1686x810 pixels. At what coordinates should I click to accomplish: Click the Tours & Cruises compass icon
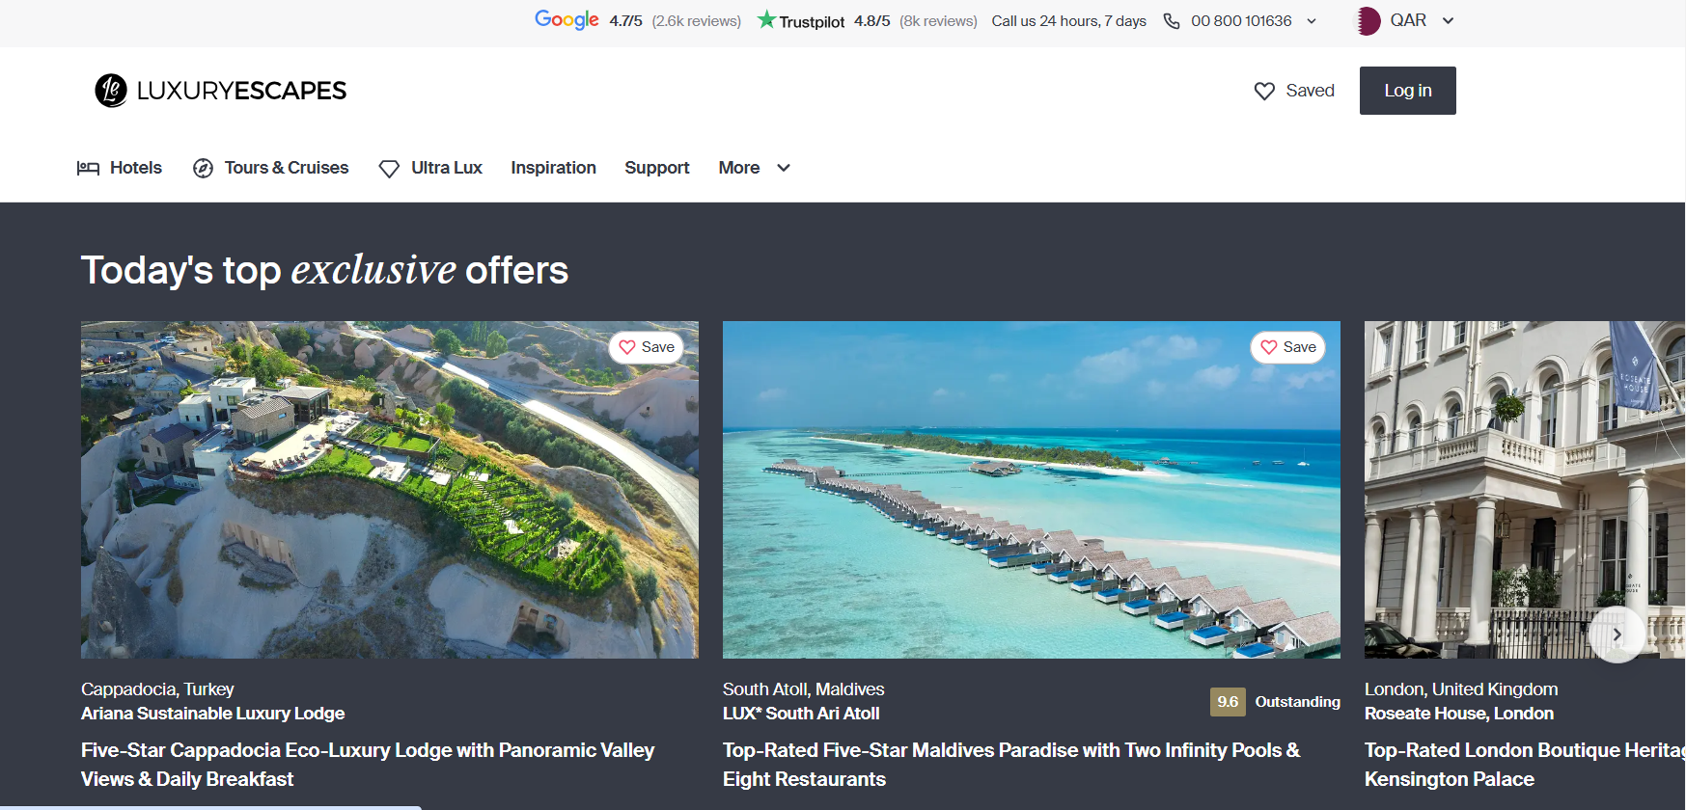(203, 168)
